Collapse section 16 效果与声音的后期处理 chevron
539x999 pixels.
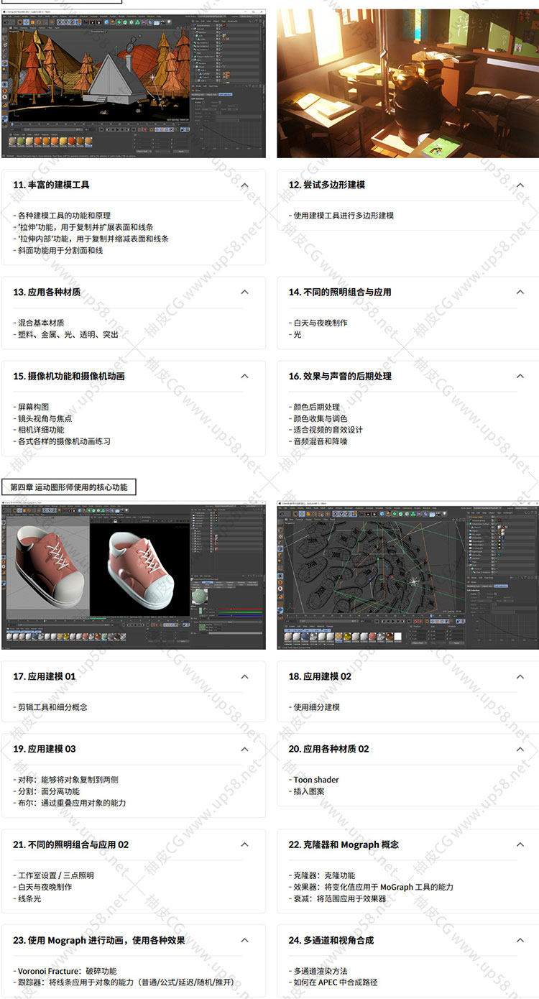coord(520,377)
